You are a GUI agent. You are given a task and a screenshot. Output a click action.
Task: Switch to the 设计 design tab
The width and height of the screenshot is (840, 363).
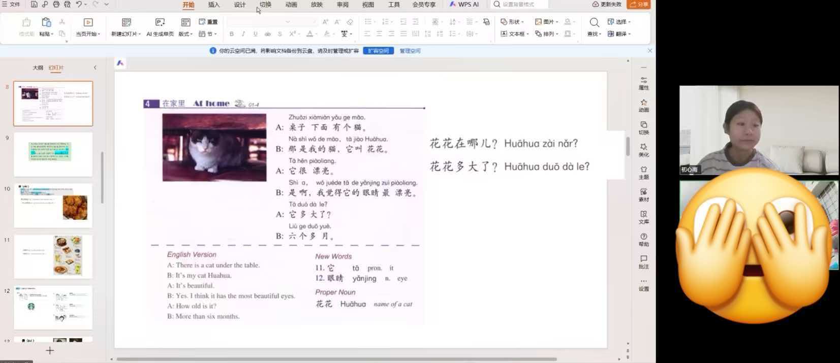[240, 5]
